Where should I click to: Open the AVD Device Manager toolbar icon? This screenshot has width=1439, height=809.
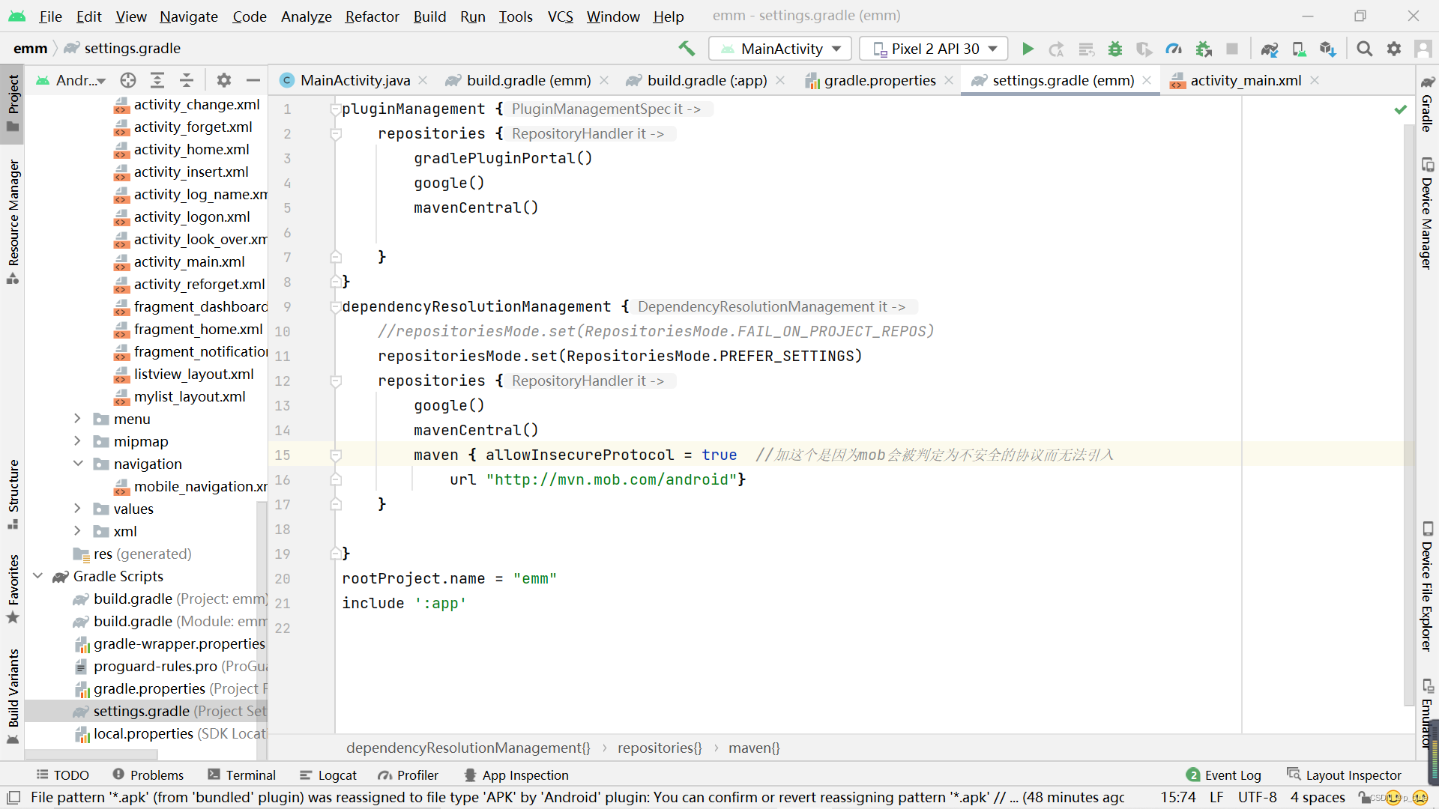coord(1299,49)
